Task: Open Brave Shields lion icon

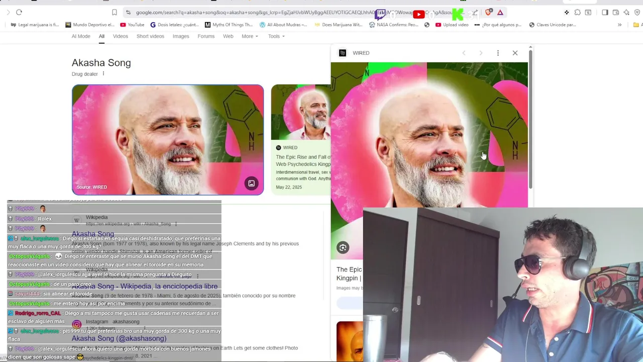Action: pyautogui.click(x=488, y=12)
